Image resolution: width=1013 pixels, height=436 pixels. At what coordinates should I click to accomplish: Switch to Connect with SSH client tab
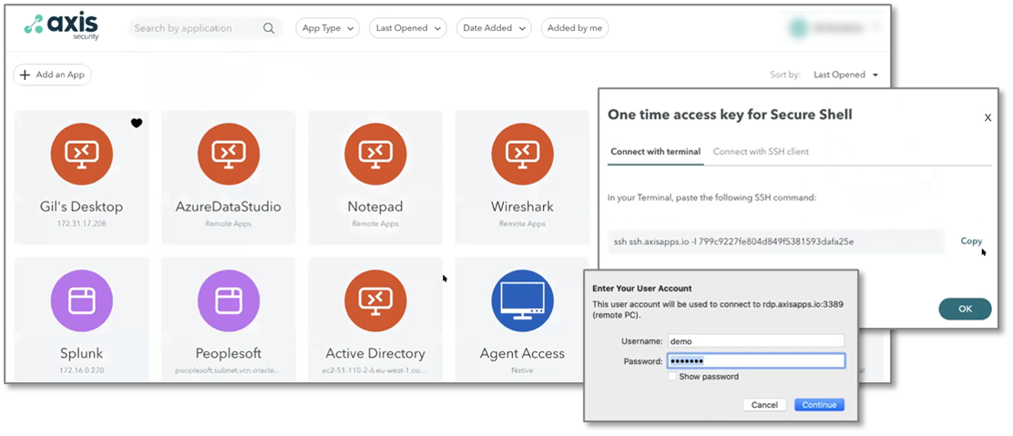pos(761,151)
